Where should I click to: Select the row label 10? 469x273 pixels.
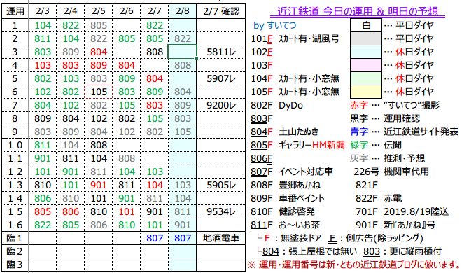click(15, 145)
